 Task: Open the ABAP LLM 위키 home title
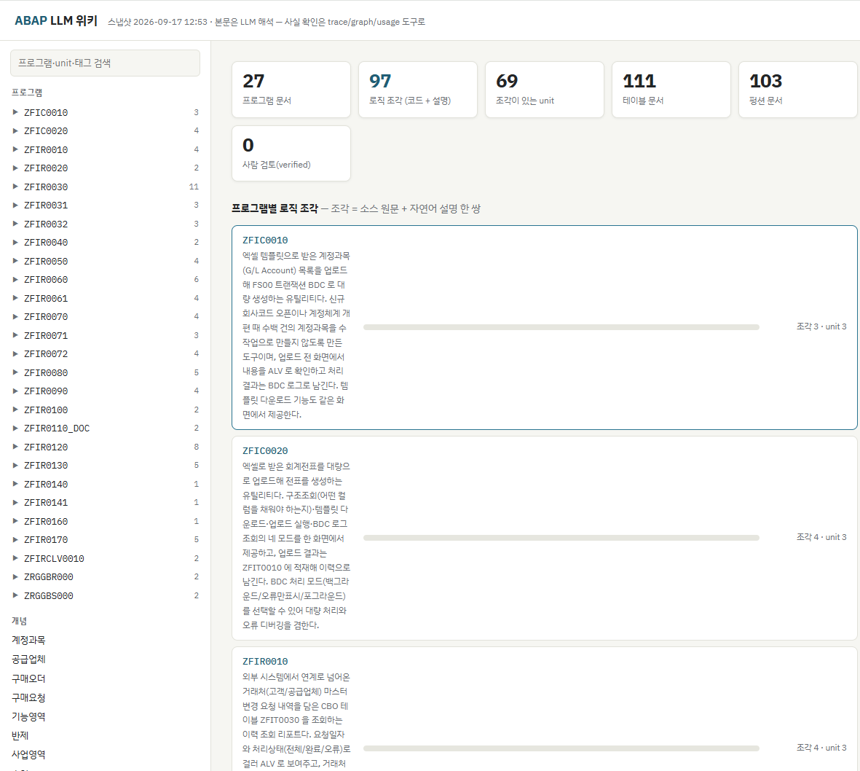[56, 21]
